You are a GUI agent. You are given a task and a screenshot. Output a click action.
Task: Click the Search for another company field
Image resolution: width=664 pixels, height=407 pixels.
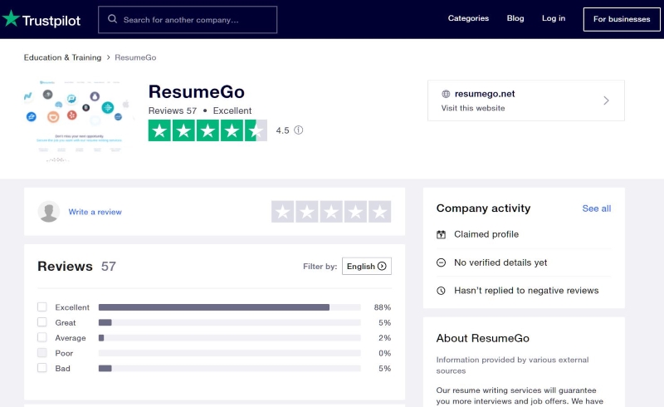(188, 19)
